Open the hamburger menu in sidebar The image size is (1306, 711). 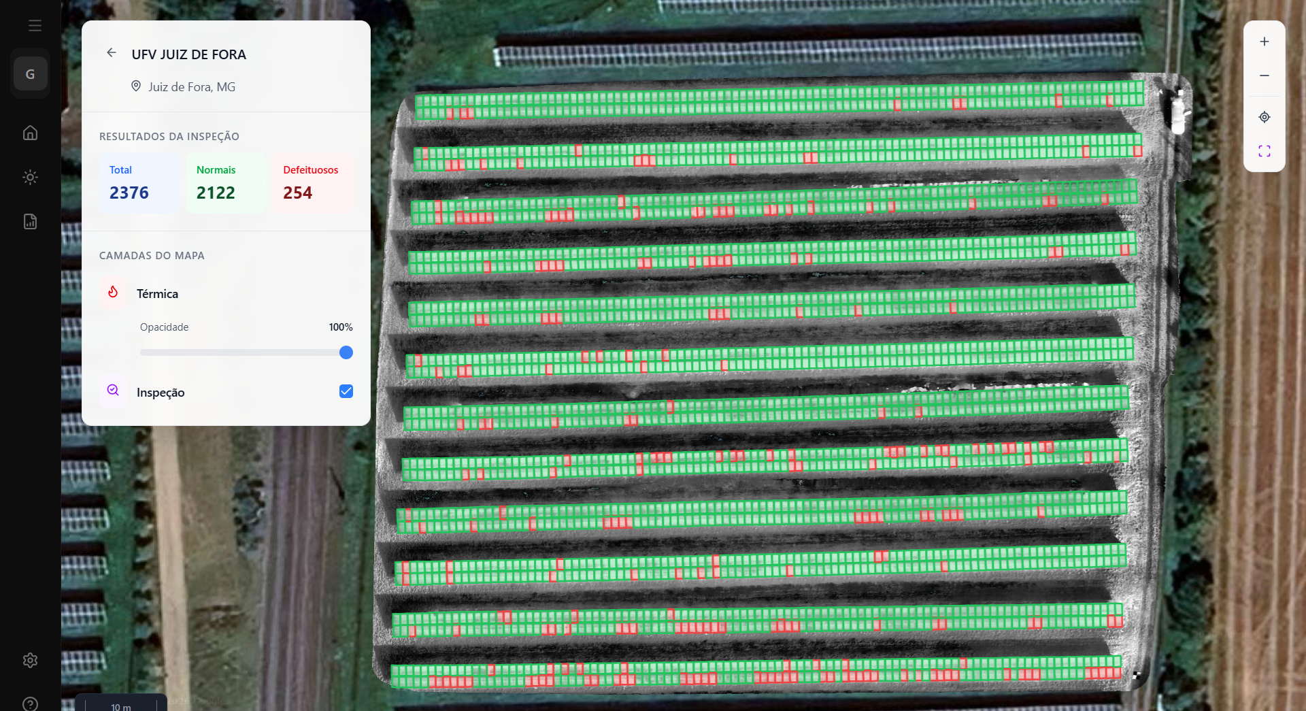point(35,26)
